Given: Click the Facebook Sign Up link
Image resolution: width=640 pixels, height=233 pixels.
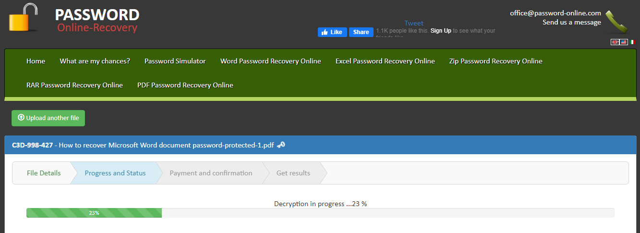Looking at the screenshot, I should coord(441,31).
